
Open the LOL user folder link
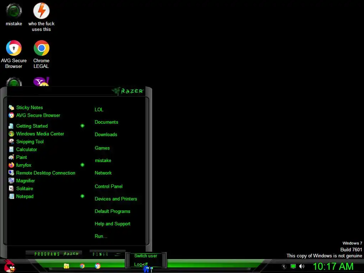click(x=99, y=109)
